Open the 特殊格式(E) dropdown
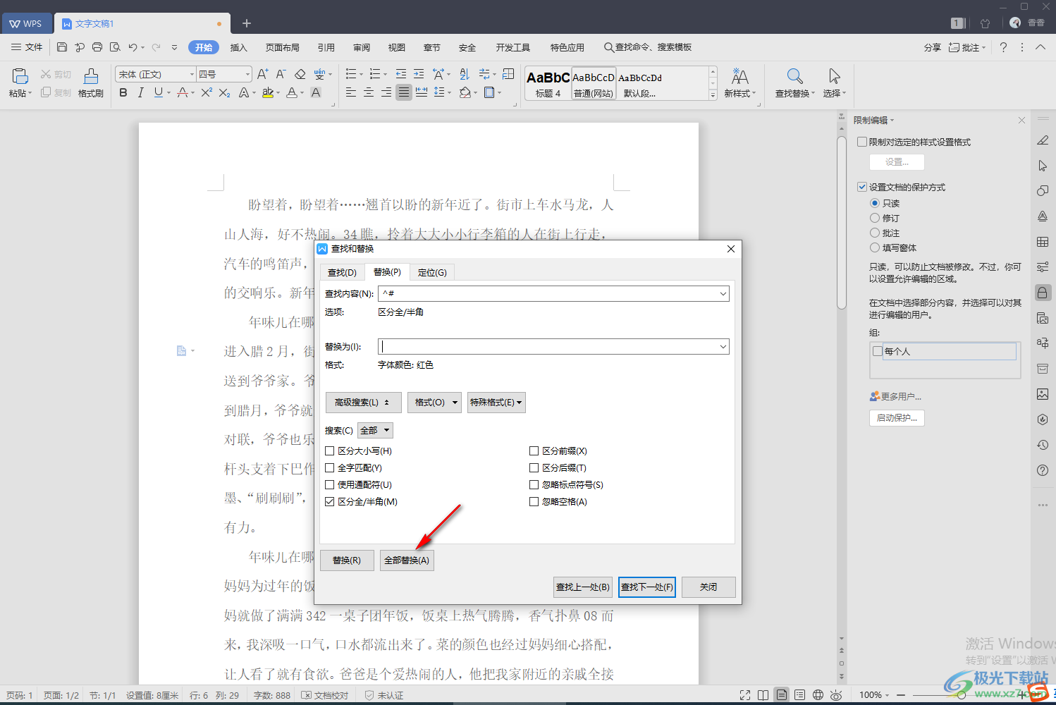1056x705 pixels. (496, 403)
